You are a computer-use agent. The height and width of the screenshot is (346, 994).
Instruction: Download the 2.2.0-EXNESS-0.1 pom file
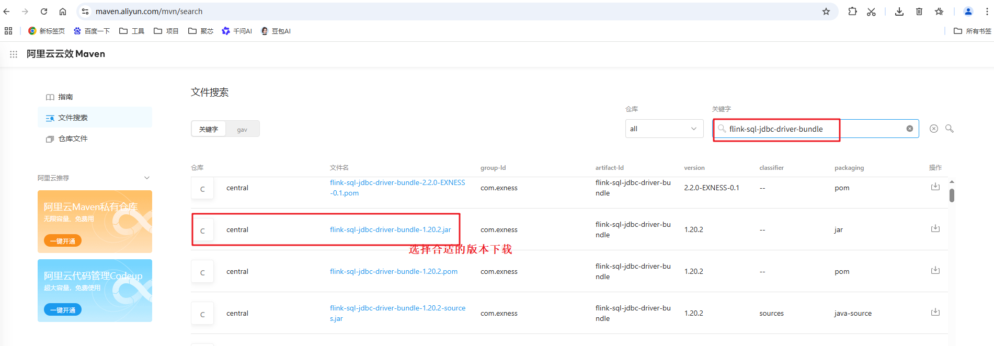(935, 187)
